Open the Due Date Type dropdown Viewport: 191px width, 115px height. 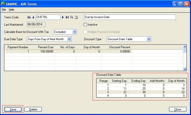coord(69,39)
